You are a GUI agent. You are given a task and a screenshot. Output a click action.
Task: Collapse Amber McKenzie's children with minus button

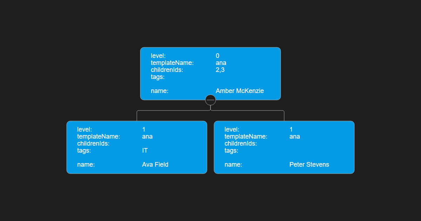click(x=210, y=100)
